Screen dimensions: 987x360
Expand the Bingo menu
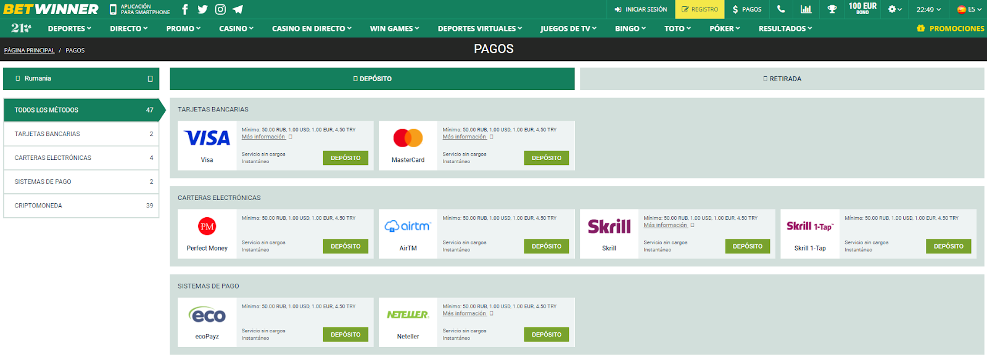click(x=630, y=28)
